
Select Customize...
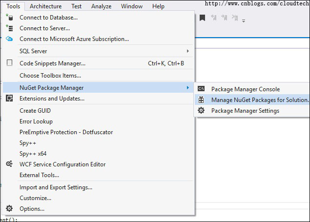pos(98,198)
